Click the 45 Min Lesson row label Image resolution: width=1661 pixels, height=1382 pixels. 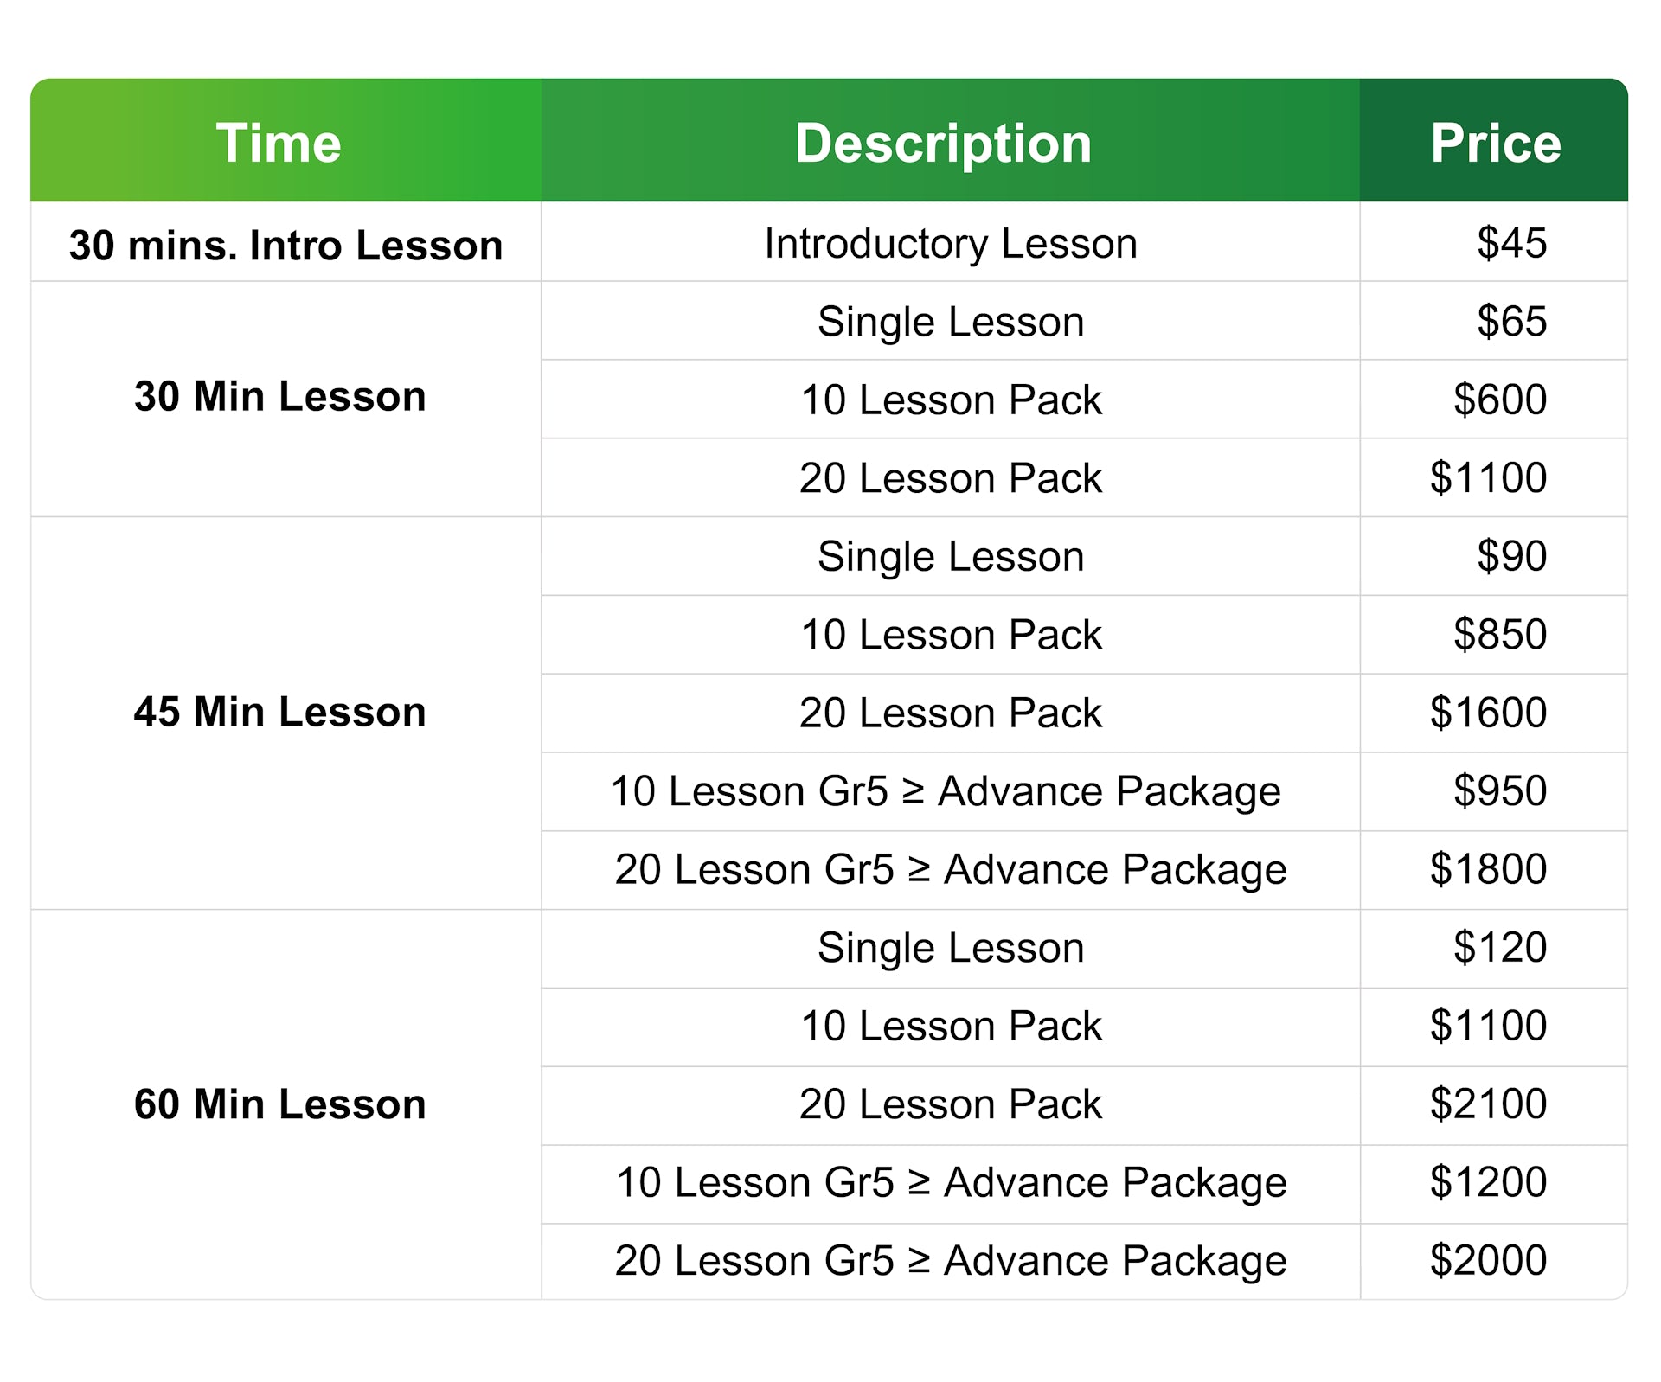[280, 713]
